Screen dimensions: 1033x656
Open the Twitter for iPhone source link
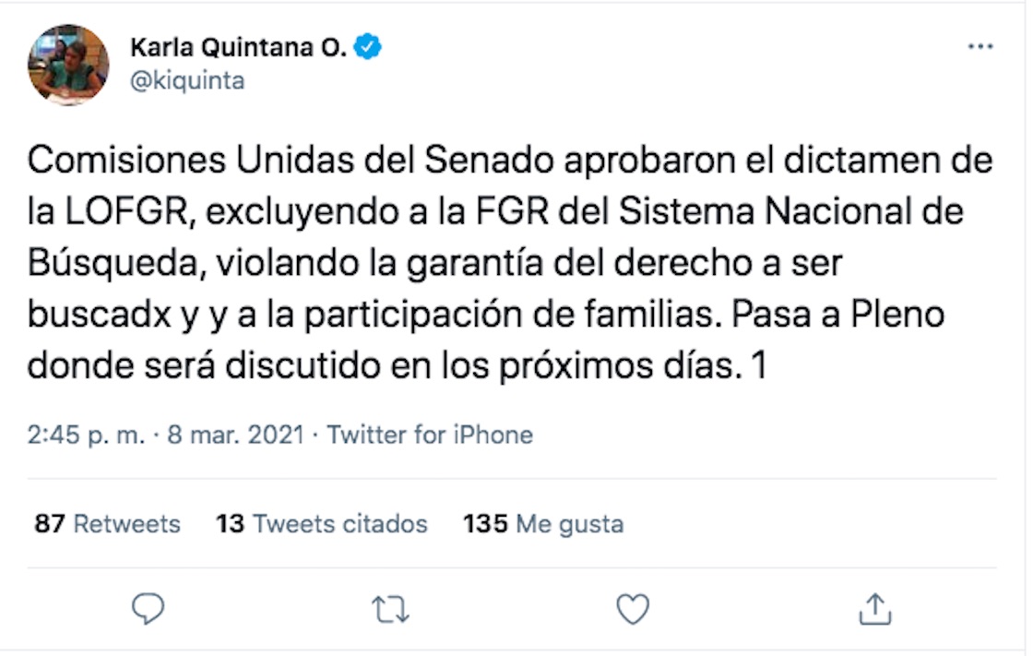pyautogui.click(x=430, y=435)
